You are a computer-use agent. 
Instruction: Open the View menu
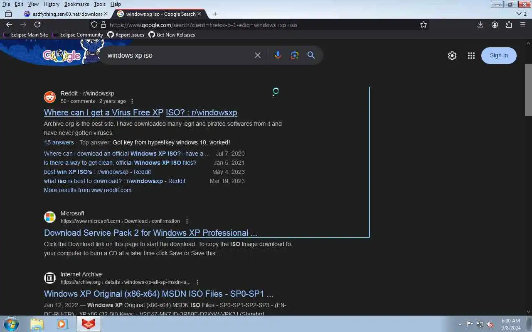point(33,4)
